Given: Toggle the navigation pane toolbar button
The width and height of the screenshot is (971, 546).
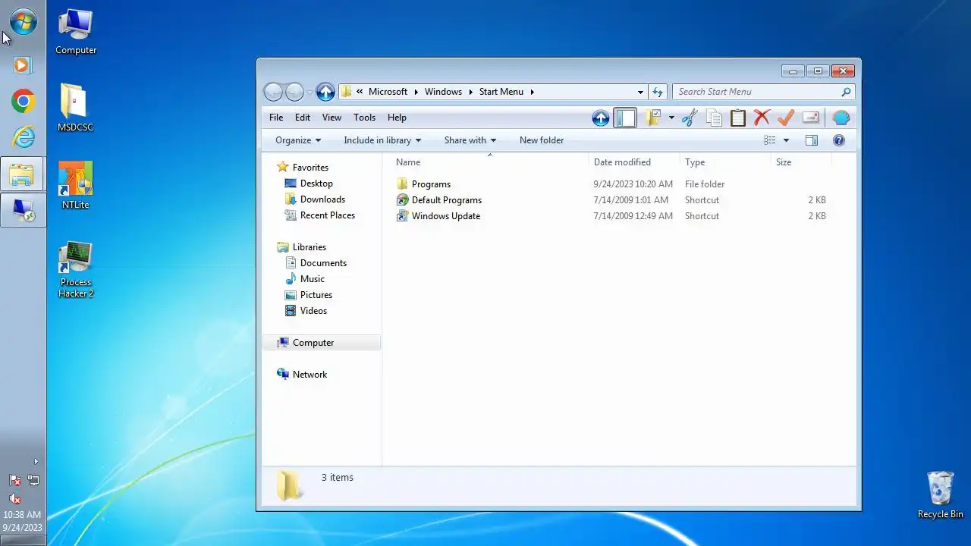Looking at the screenshot, I should (625, 118).
